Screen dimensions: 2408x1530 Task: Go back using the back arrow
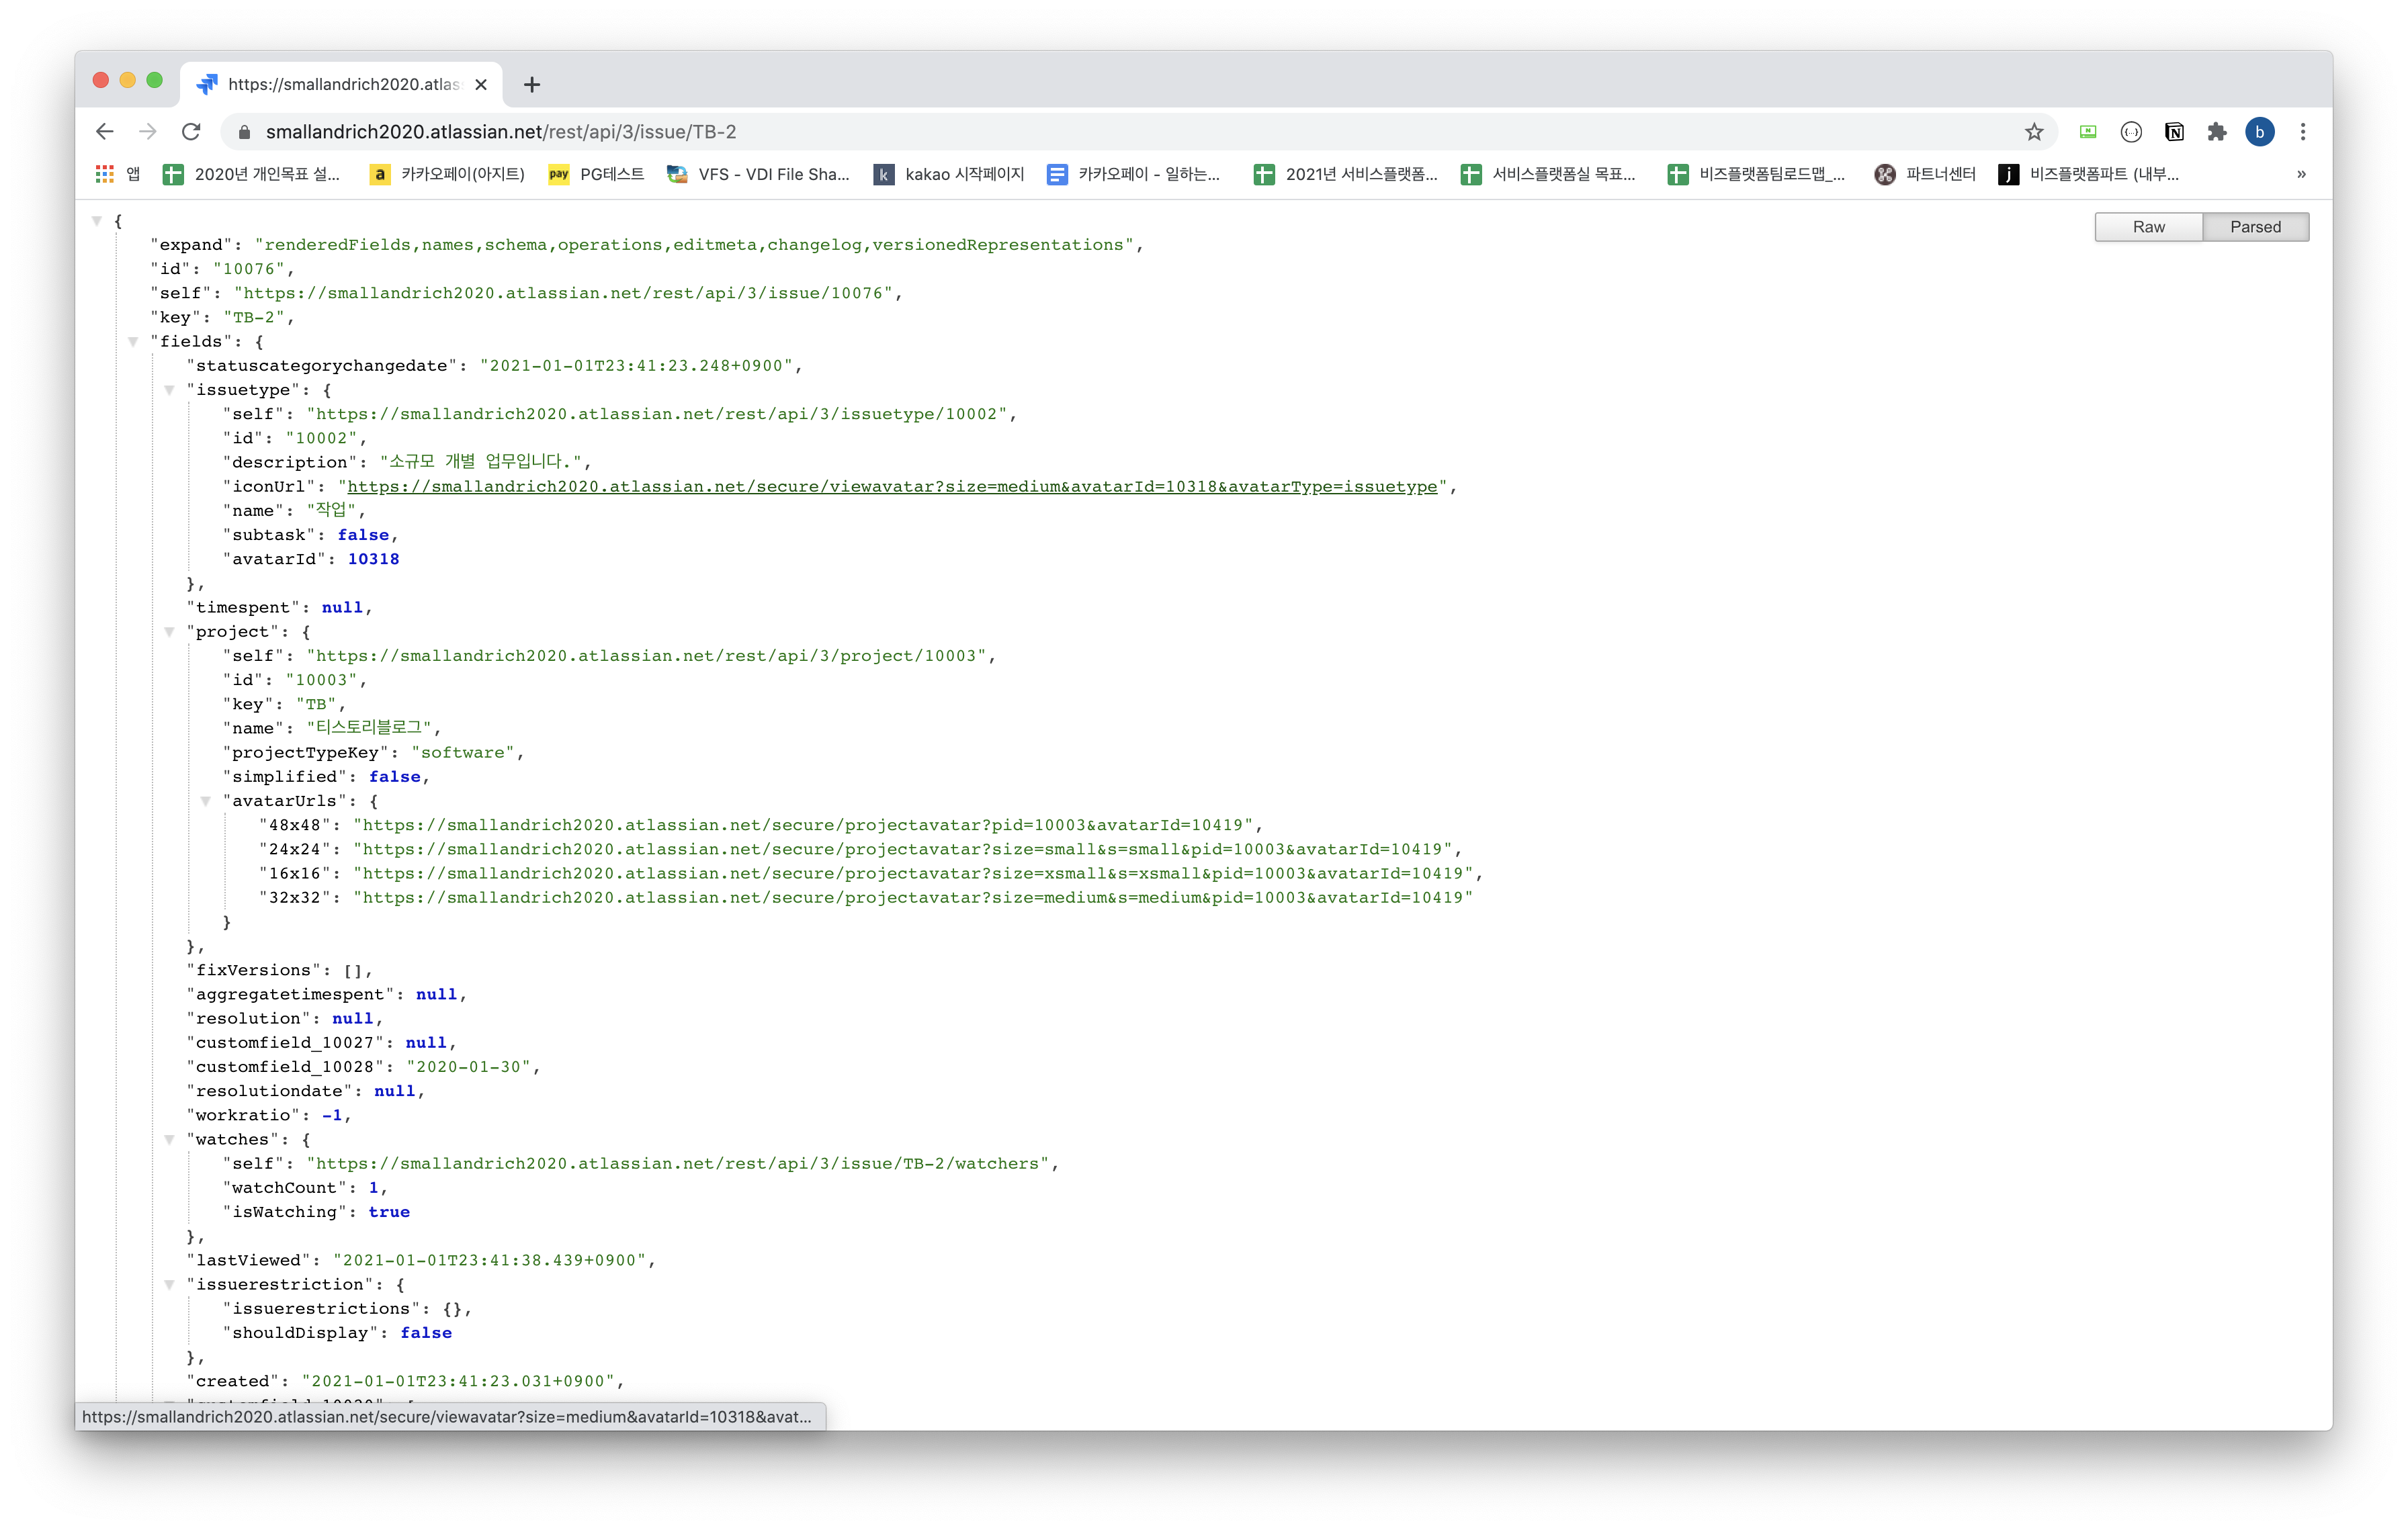point(105,132)
